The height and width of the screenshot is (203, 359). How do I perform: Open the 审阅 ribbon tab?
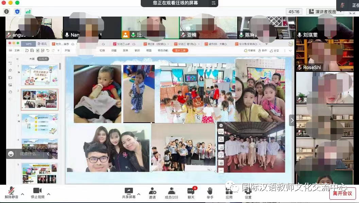click(137, 50)
